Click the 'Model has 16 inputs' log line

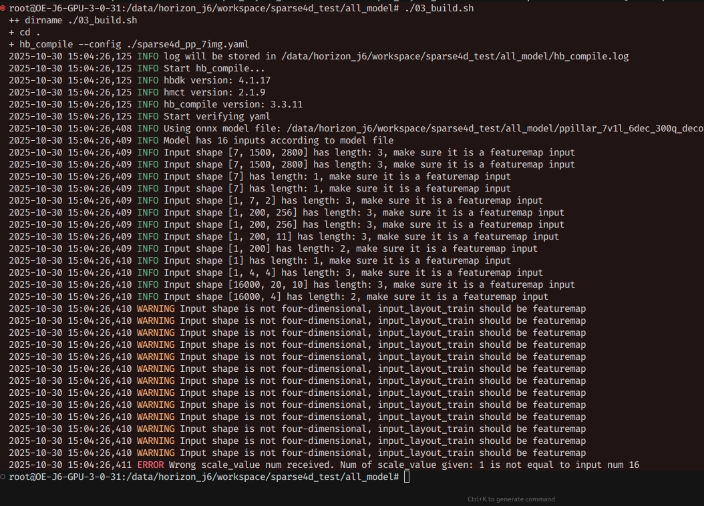(279, 140)
